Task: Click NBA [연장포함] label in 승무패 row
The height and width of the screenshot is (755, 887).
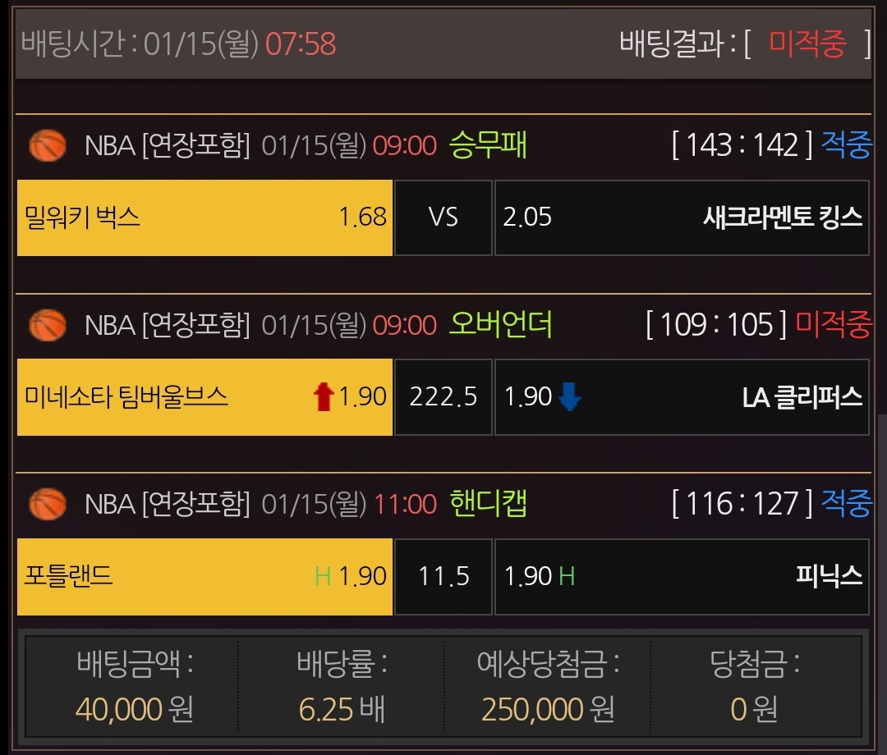Action: 168,146
